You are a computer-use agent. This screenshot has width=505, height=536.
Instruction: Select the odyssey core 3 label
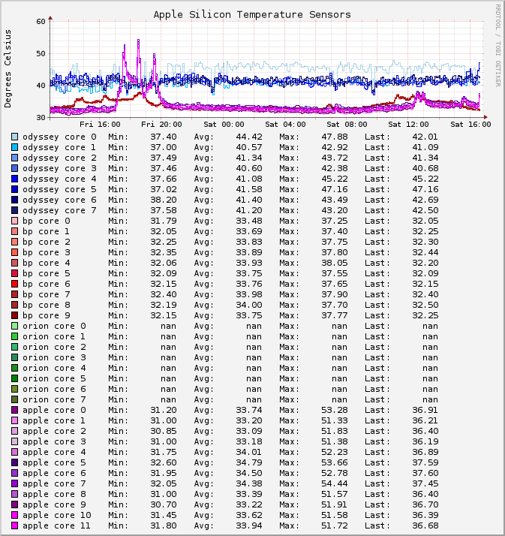pyautogui.click(x=59, y=168)
